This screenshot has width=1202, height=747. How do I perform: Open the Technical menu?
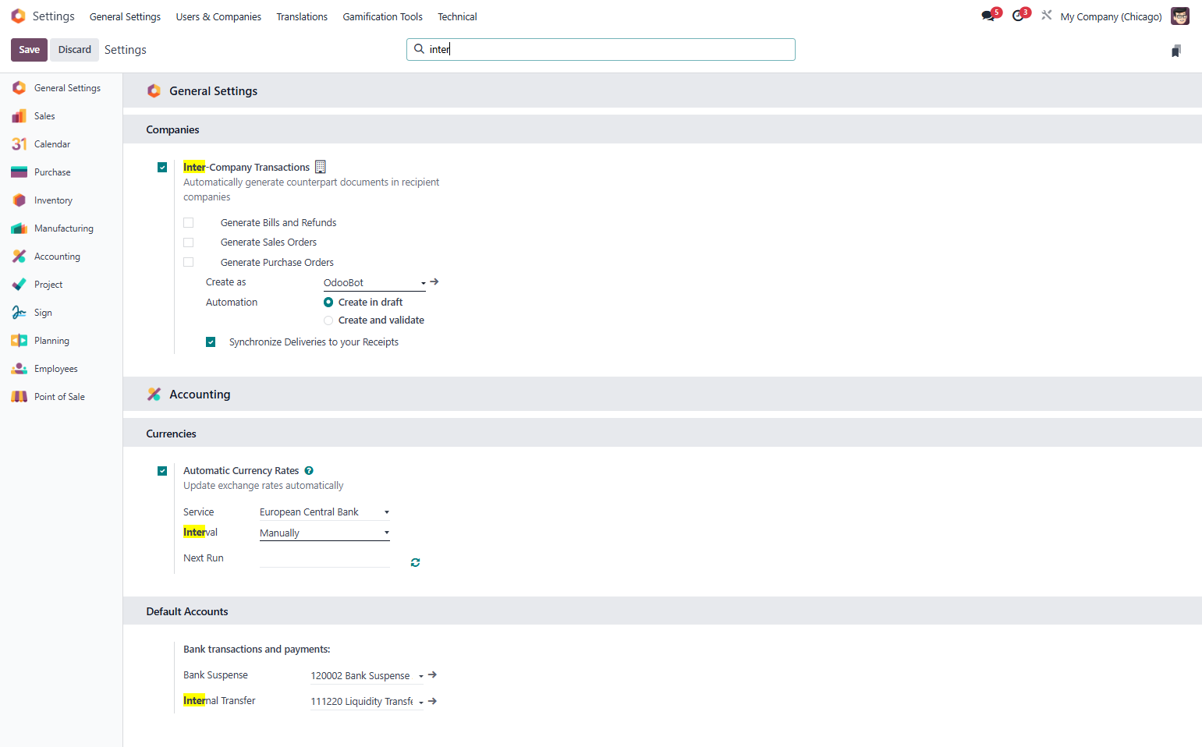[457, 16]
